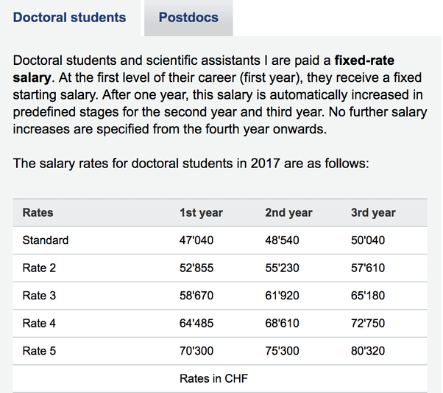Click the '2nd year' column header
The image size is (443, 393).
point(288,212)
